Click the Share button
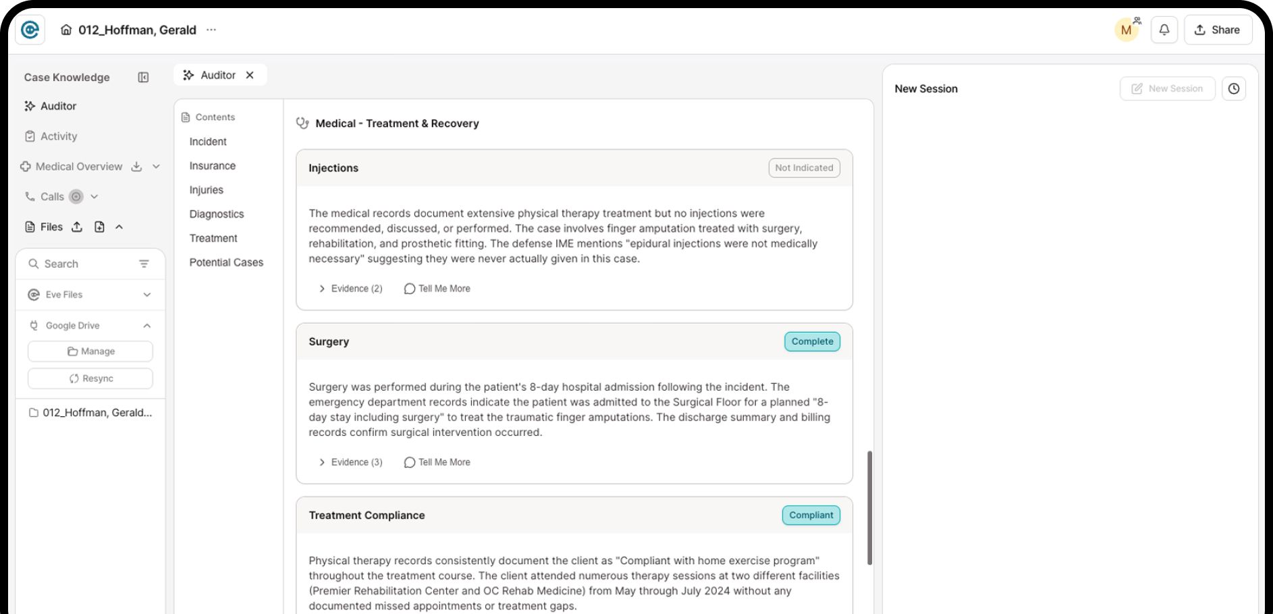The height and width of the screenshot is (614, 1273). click(1218, 30)
